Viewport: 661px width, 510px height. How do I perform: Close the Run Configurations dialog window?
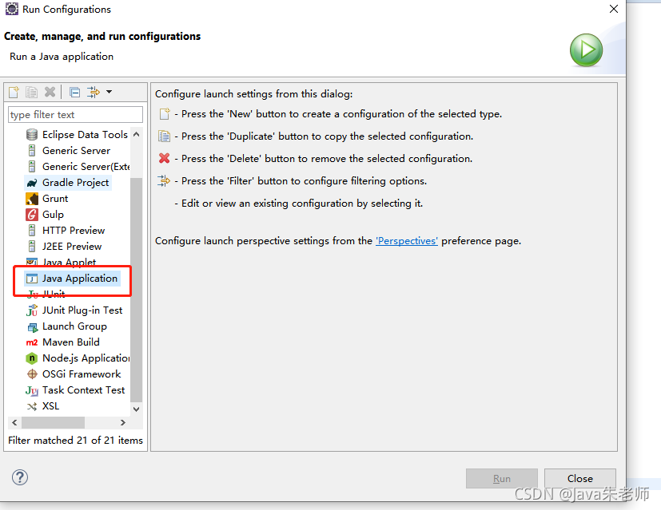click(x=614, y=9)
